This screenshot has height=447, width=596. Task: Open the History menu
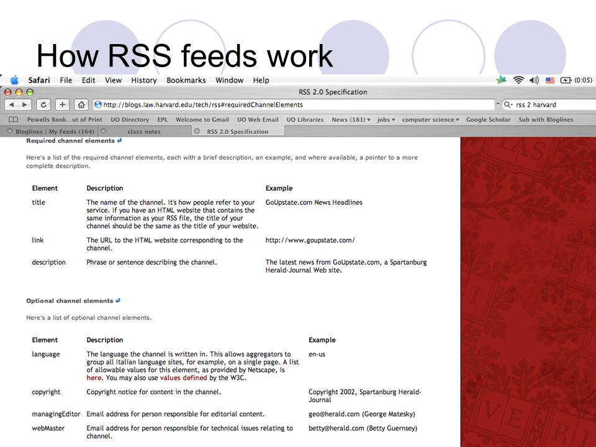144,80
